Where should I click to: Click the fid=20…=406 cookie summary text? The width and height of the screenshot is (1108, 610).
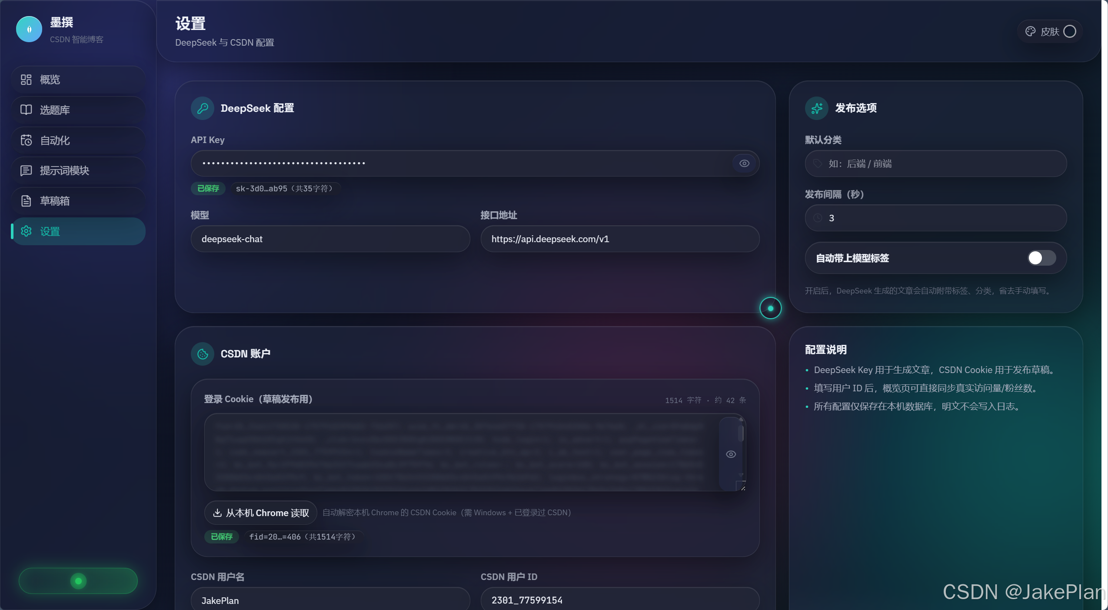point(303,537)
